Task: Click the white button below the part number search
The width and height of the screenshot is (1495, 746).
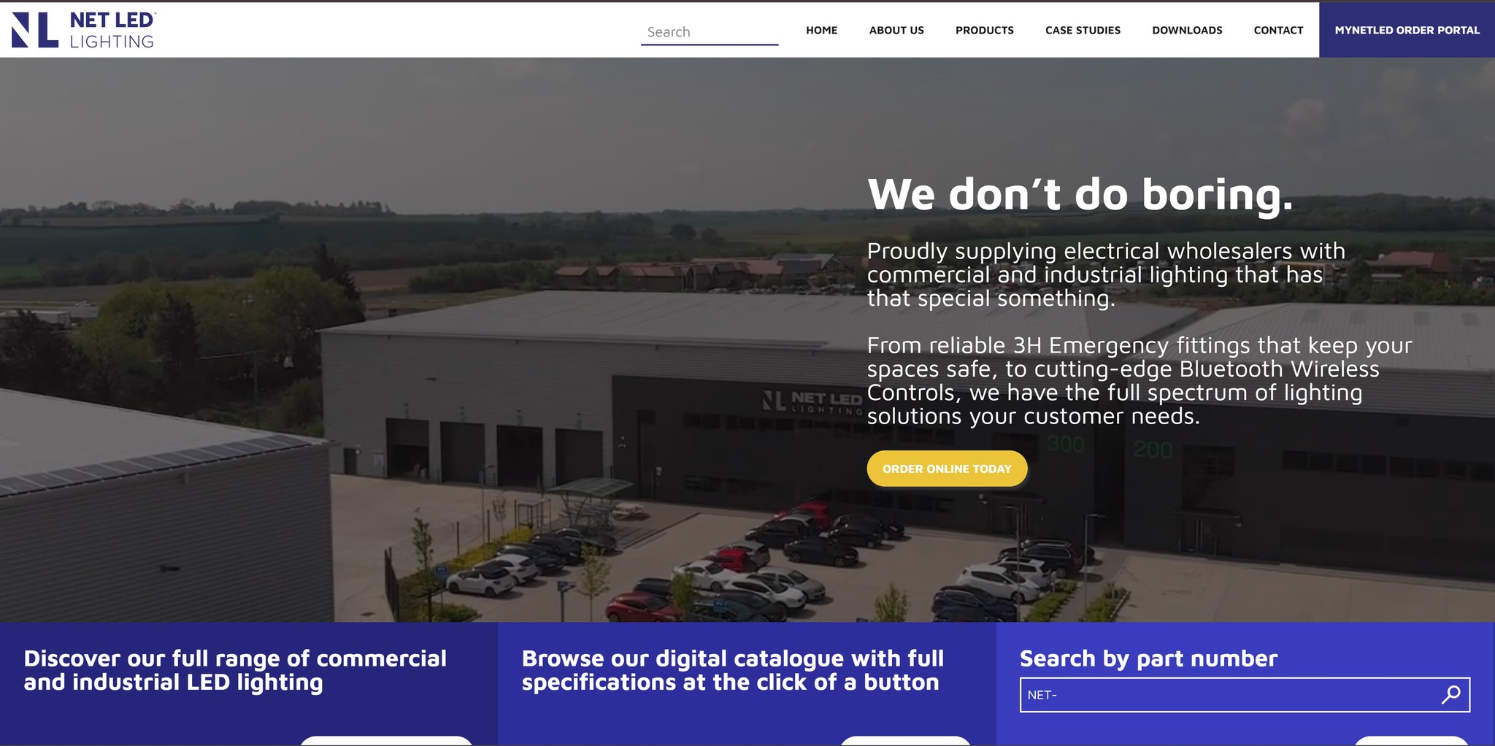Action: coord(1411,741)
